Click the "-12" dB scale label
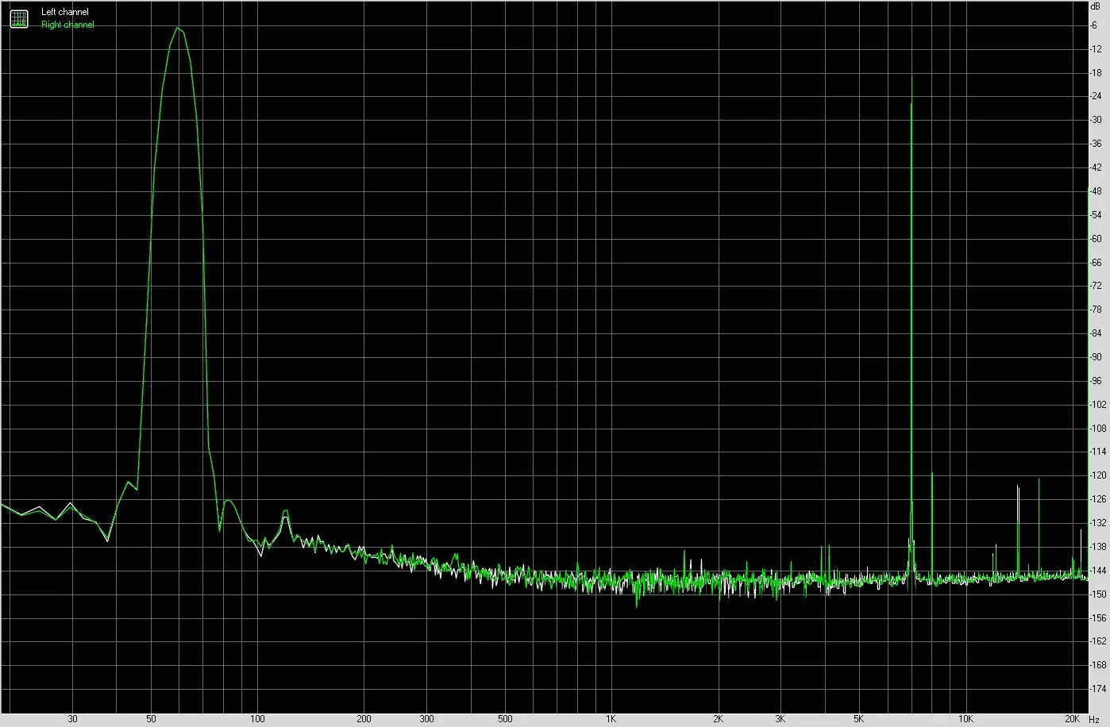The image size is (1110, 727). 1097,49
